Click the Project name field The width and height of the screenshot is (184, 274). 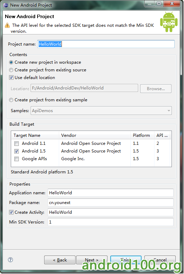pyautogui.click(x=106, y=44)
